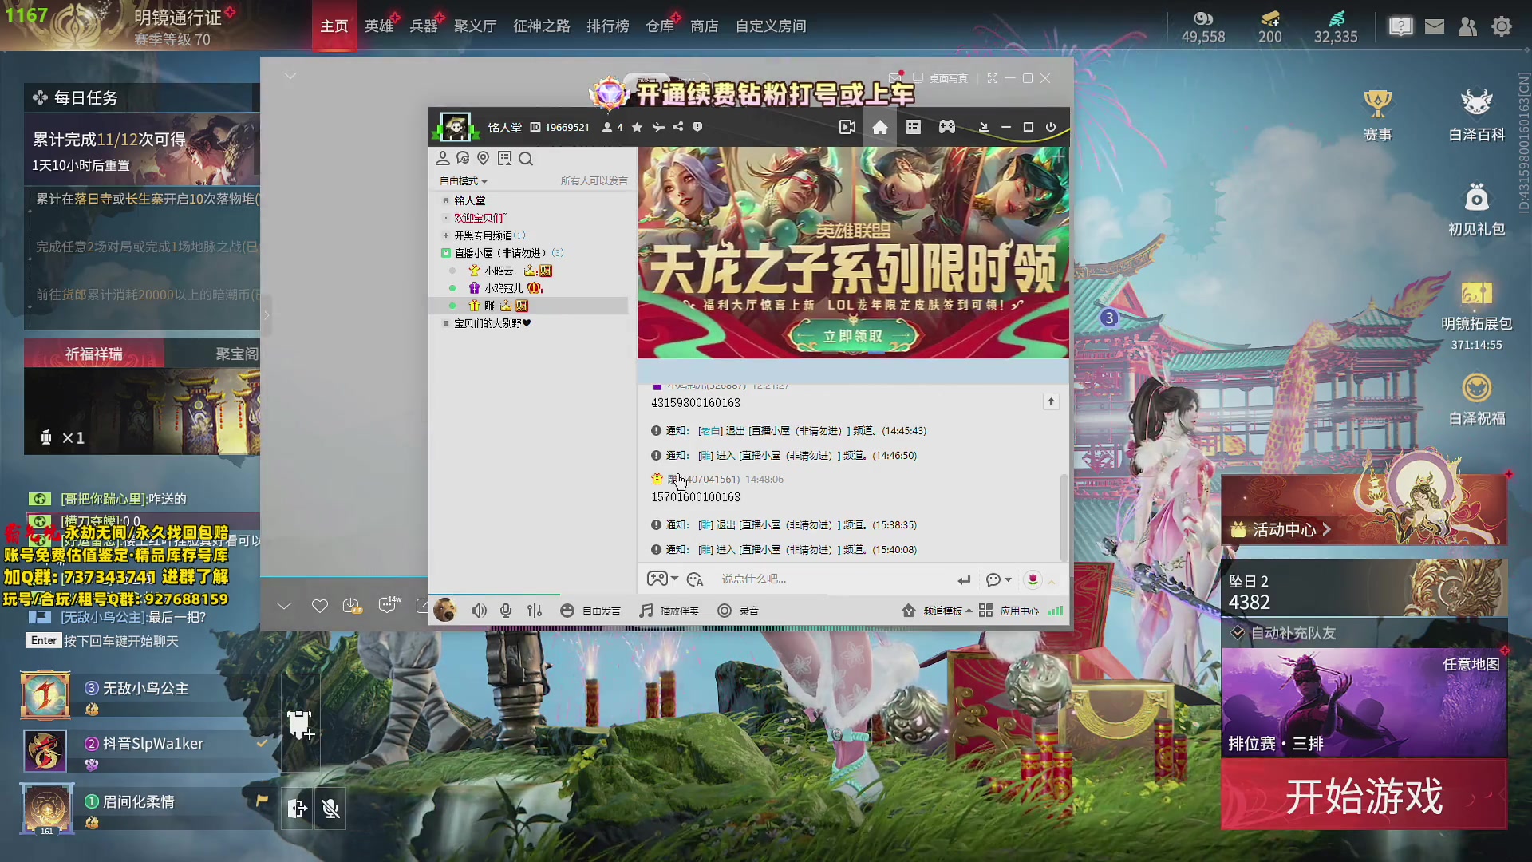The image size is (1532, 862).
Task: Select the 祈福祥瑞 tab
Action: point(94,354)
